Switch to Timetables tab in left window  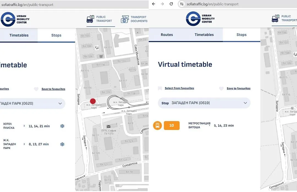(19, 35)
